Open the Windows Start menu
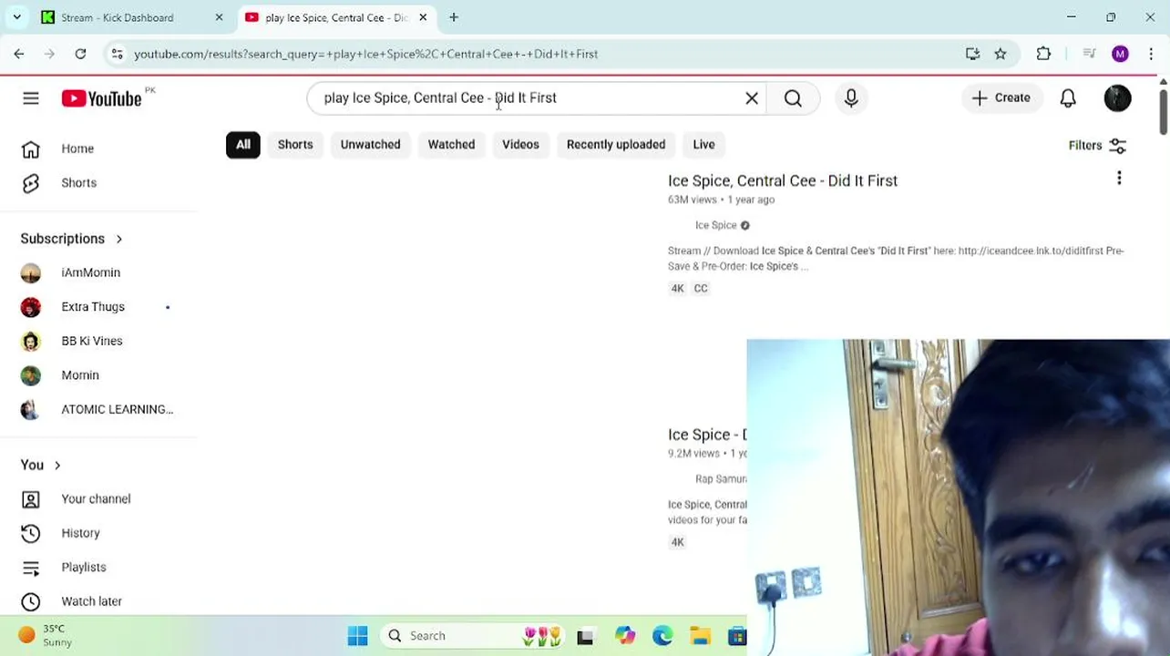 click(x=357, y=636)
